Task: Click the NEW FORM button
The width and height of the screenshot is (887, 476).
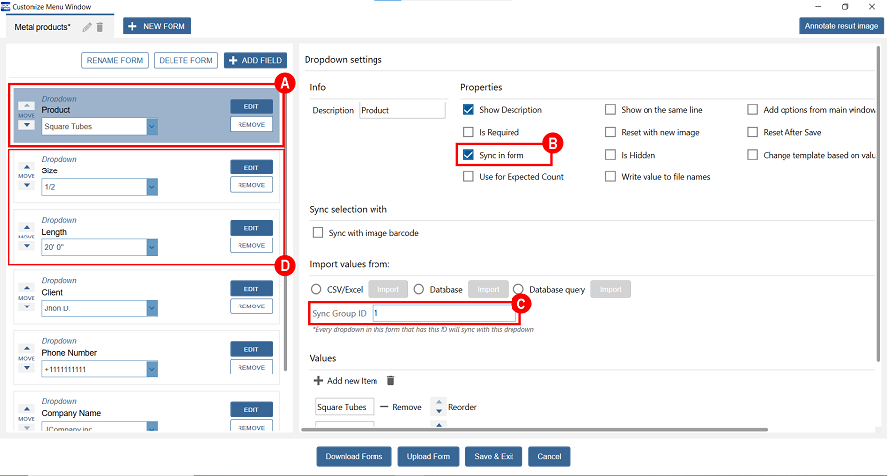Action: [x=158, y=26]
